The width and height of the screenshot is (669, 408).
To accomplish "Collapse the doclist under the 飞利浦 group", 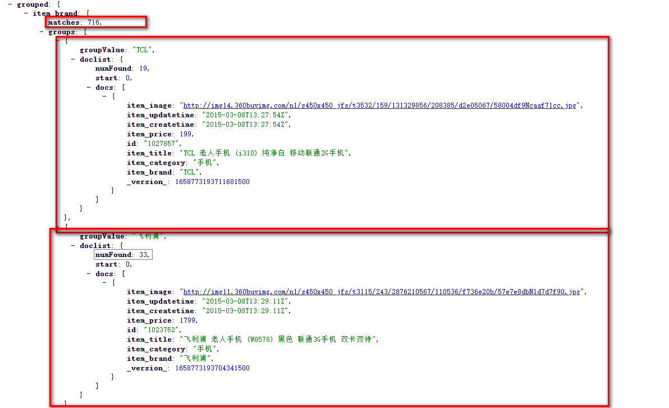I will pos(74,246).
